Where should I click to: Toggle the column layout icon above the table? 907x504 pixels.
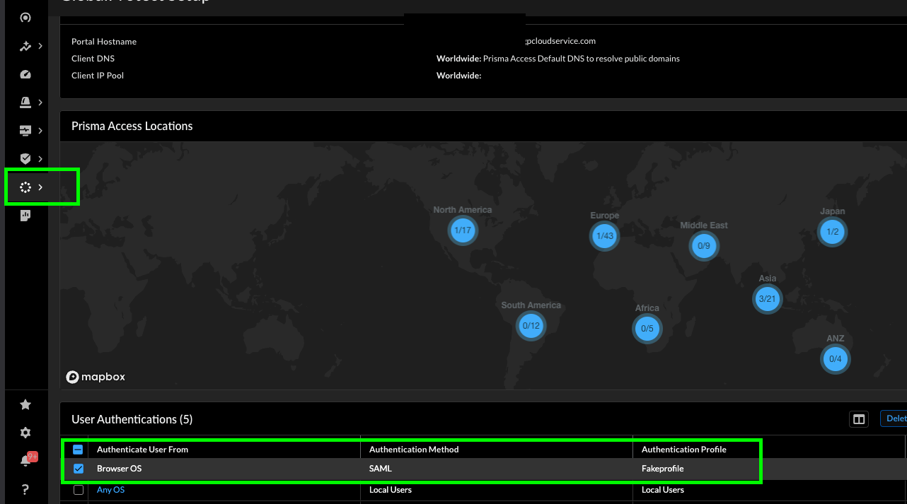(x=859, y=418)
